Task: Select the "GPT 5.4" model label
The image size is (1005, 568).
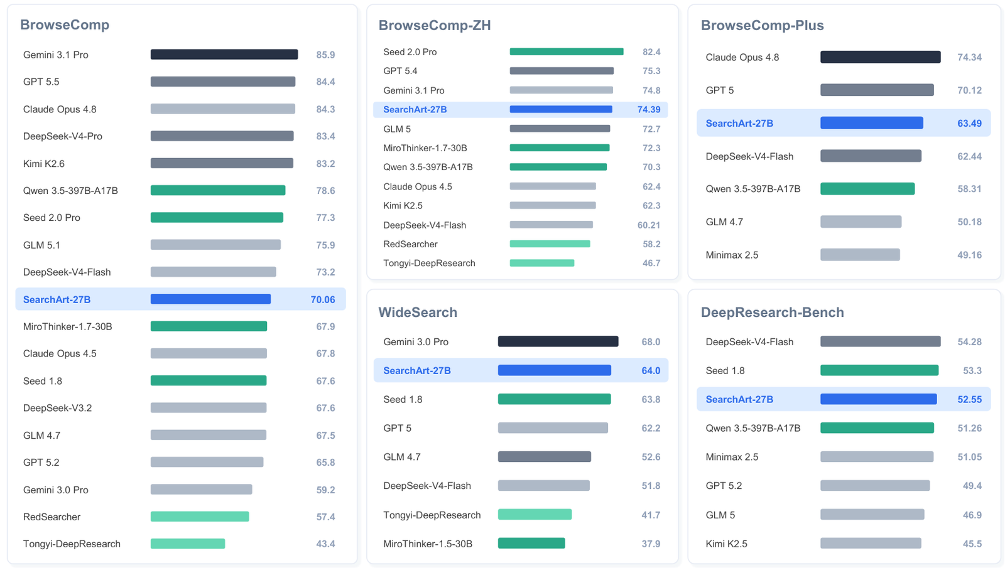Action: pos(400,71)
